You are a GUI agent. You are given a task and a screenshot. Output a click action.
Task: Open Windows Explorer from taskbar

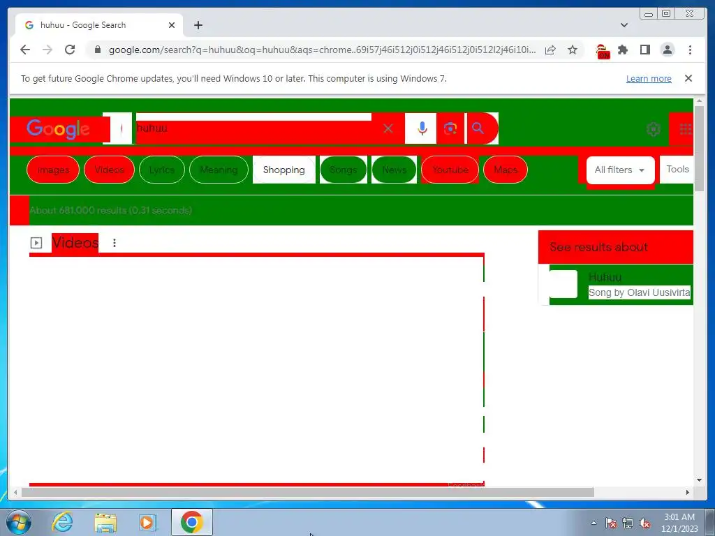click(105, 522)
